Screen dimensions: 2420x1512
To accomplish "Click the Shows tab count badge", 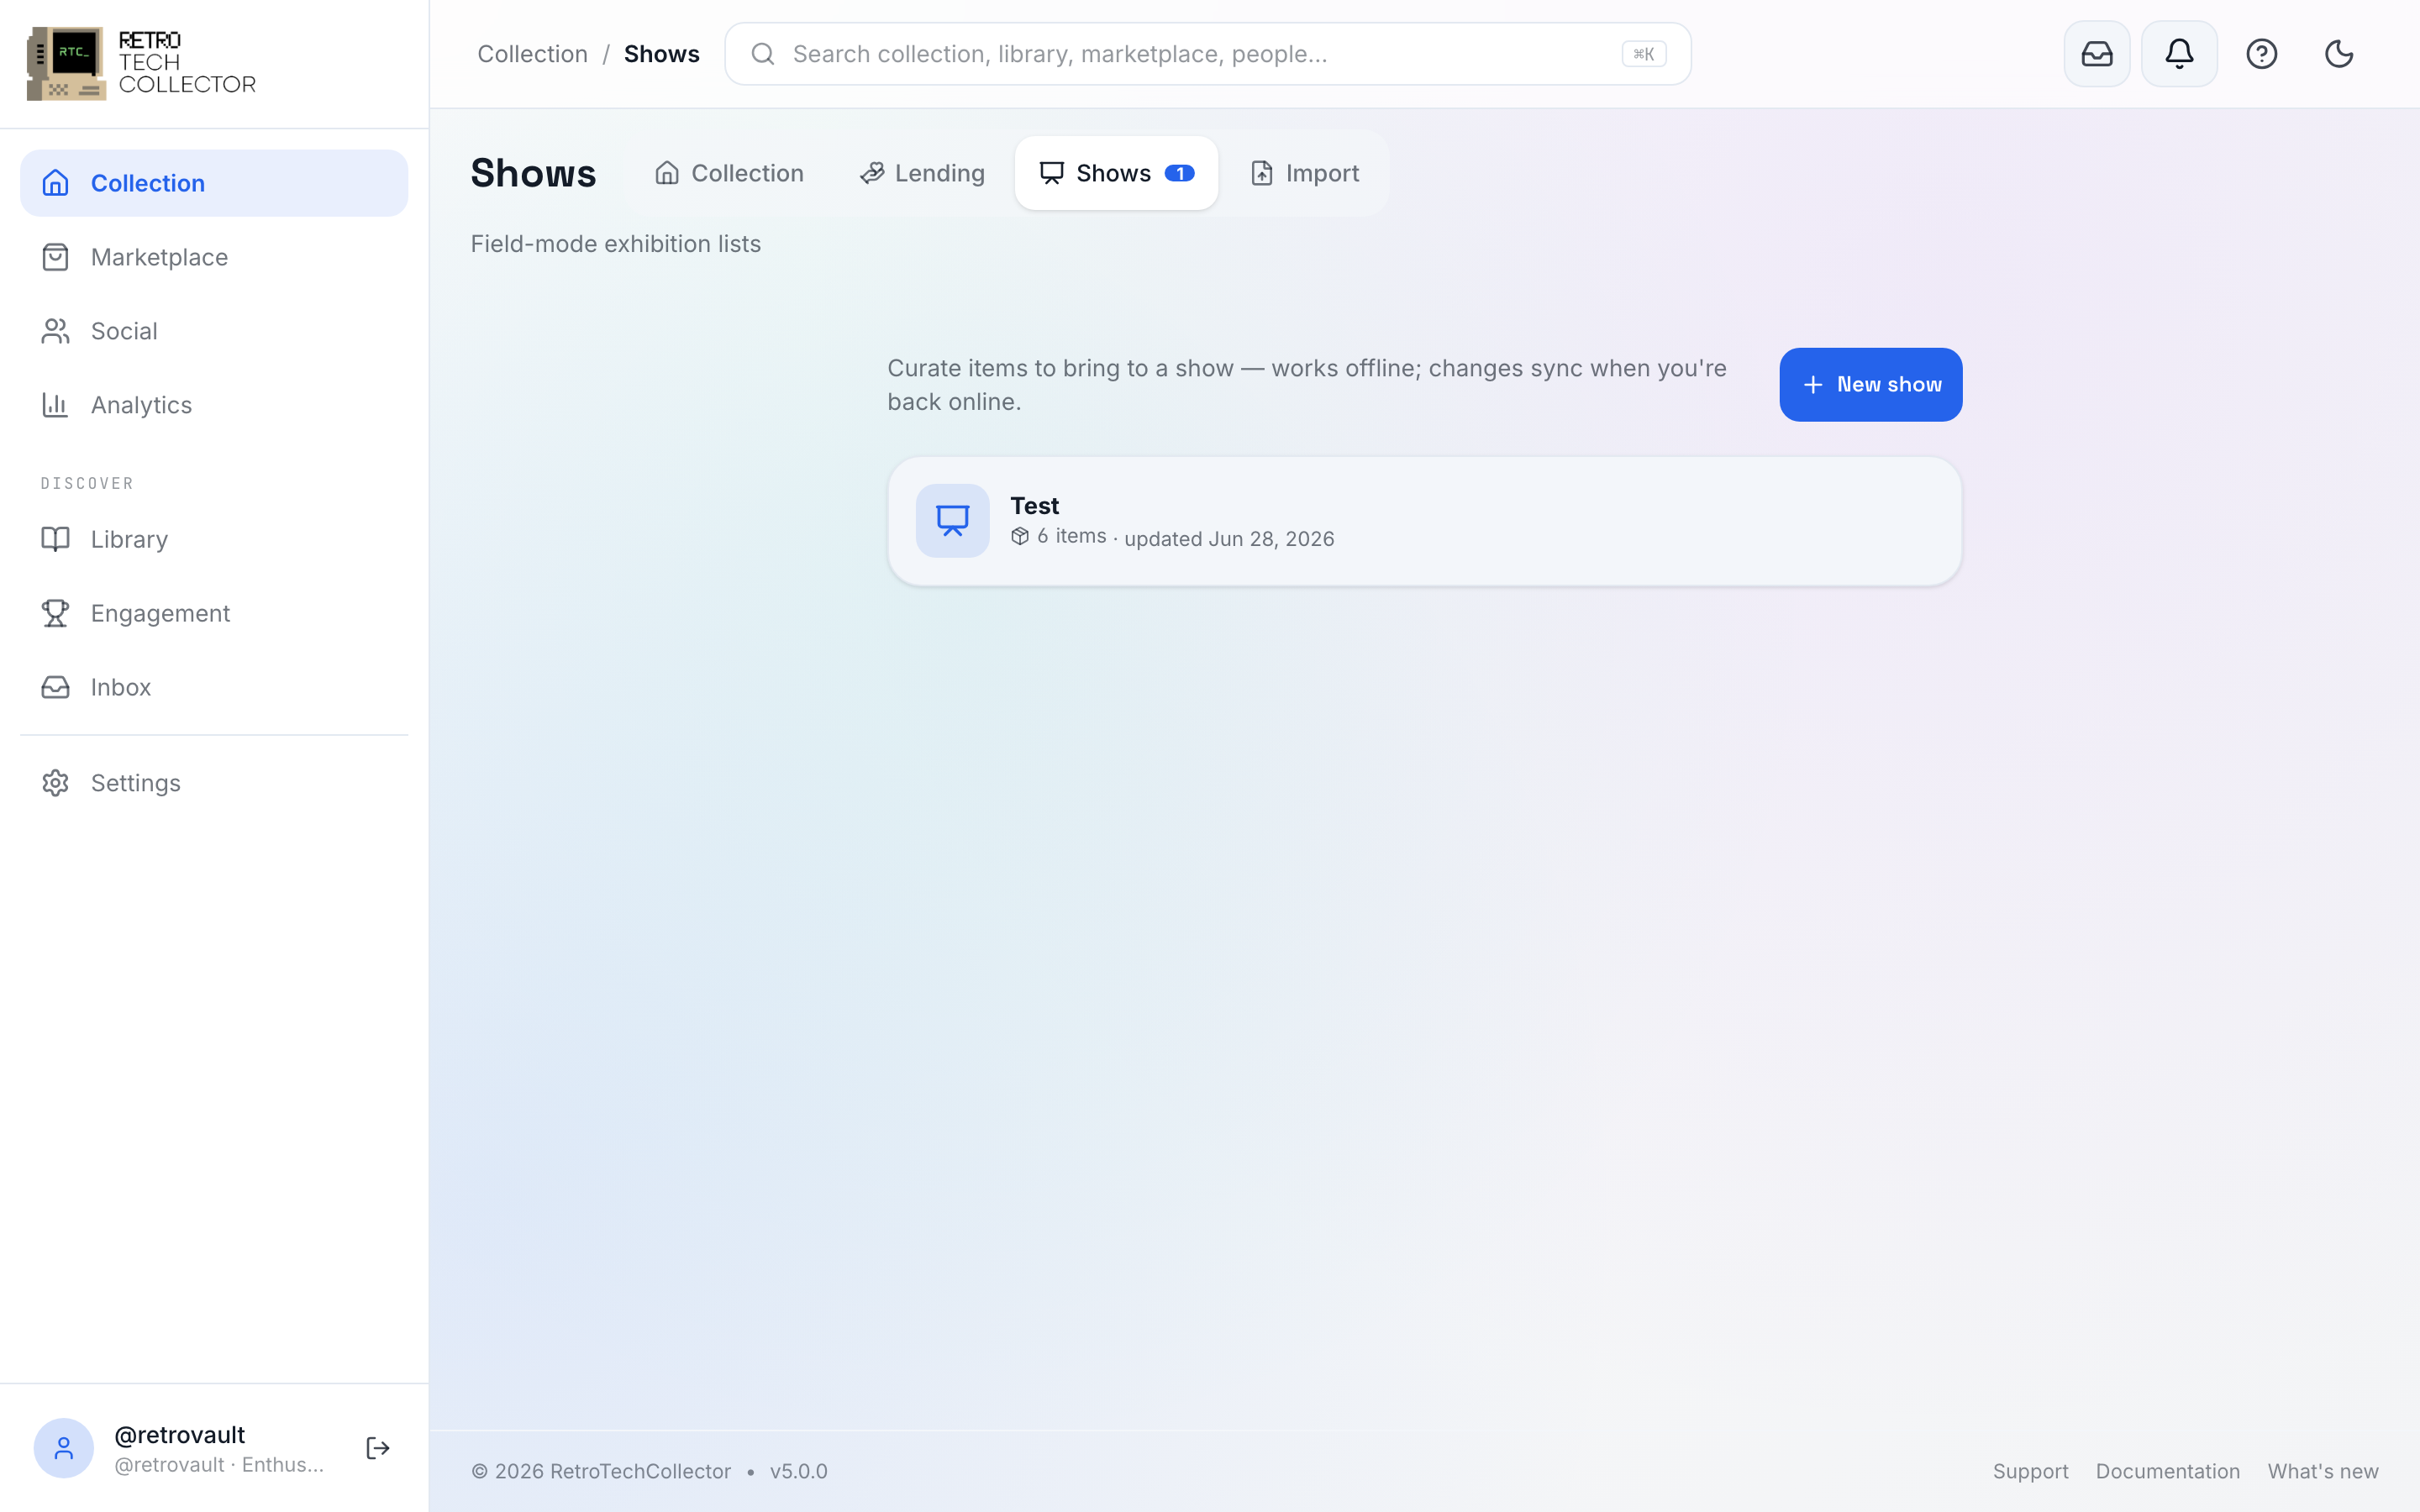I will point(1180,173).
